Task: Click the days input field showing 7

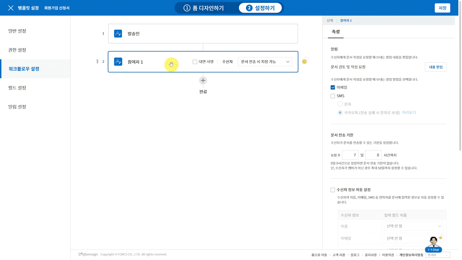Action: [x=350, y=155]
